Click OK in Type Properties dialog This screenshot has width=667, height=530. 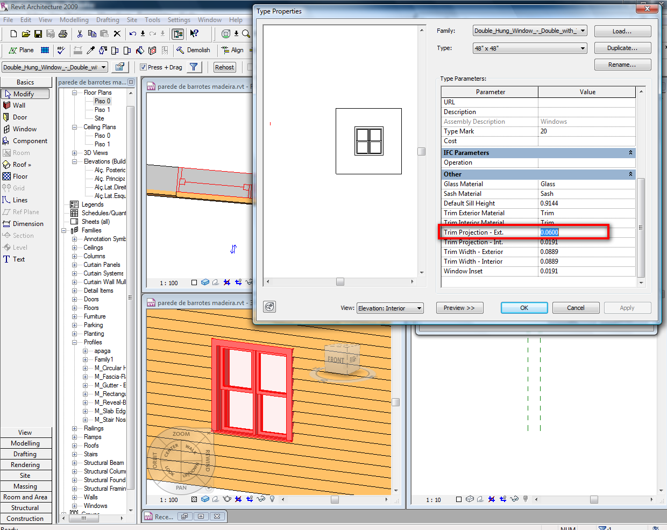point(524,308)
